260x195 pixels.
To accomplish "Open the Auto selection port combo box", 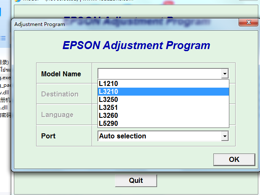I will point(163,136).
